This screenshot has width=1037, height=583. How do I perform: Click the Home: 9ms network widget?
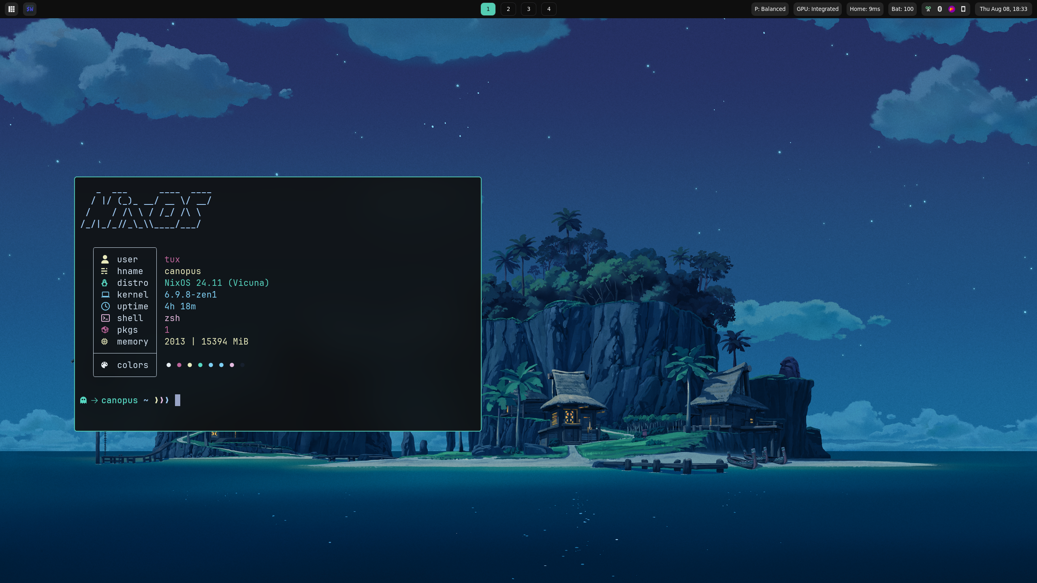(x=865, y=9)
